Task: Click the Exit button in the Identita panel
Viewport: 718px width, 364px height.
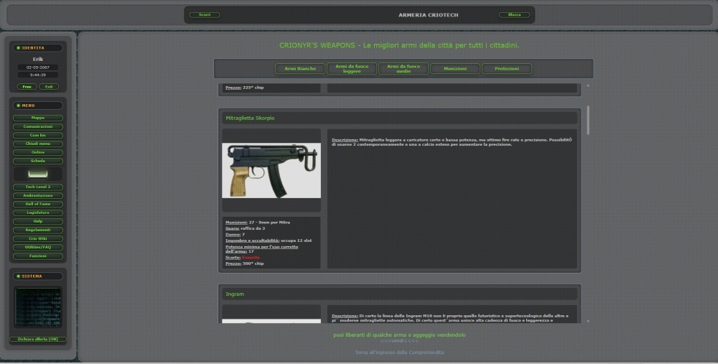Action: [49, 87]
